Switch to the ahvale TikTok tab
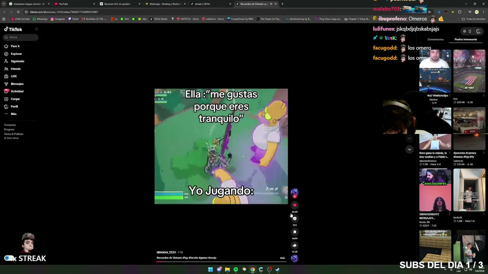 coord(210,4)
